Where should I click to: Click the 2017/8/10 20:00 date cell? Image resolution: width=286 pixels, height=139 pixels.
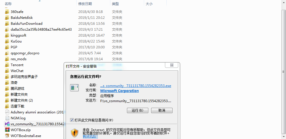click(x=91, y=47)
